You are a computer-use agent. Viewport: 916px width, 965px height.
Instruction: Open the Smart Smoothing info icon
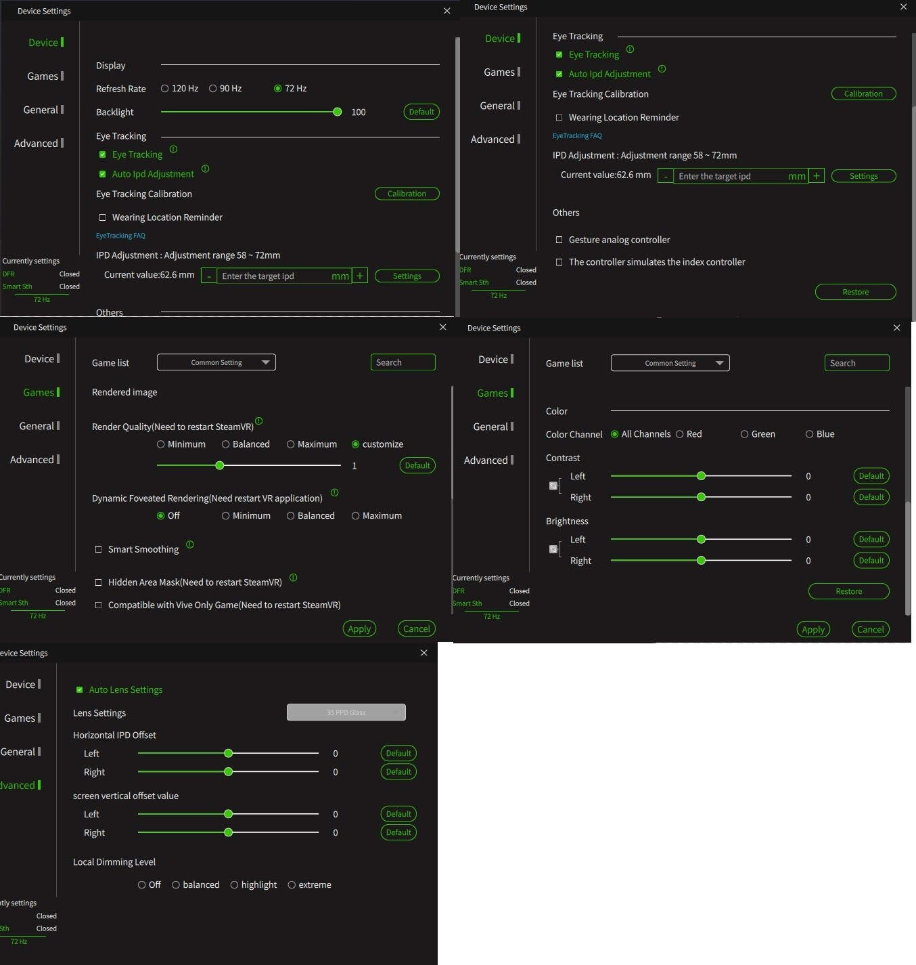pos(189,544)
